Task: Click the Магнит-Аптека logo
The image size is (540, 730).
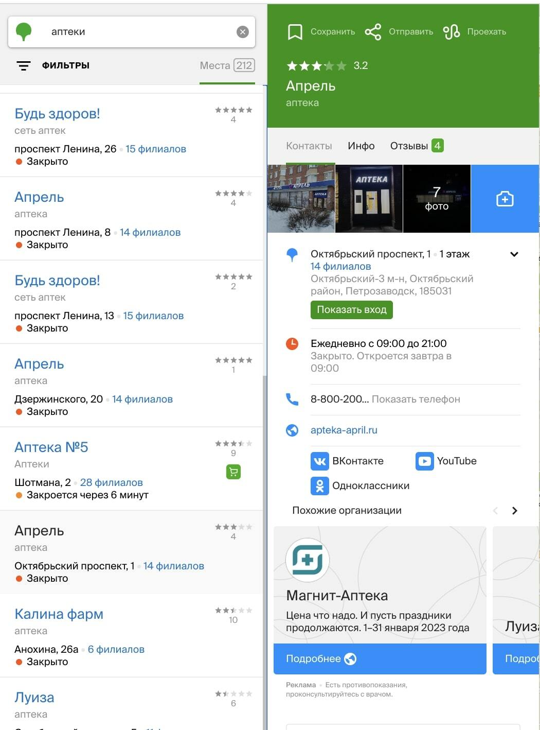Action: (308, 560)
